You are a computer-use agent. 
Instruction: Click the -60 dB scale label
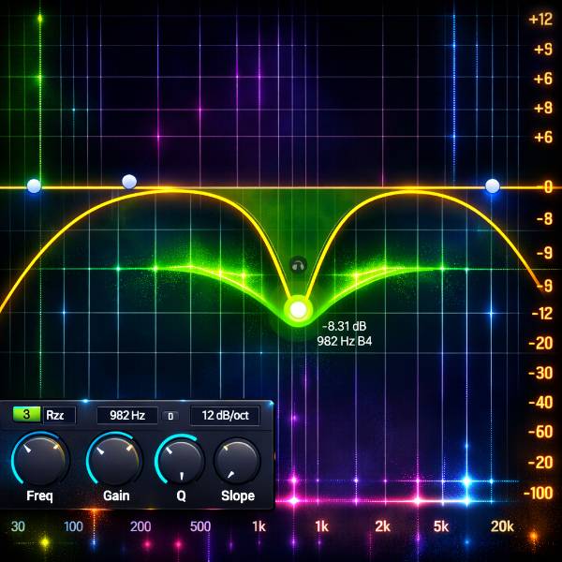pos(540,432)
